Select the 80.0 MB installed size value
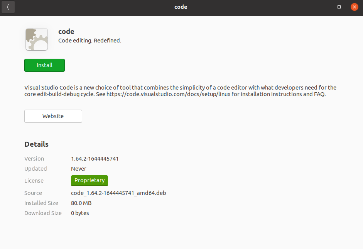Image resolution: width=363 pixels, height=249 pixels. click(81, 203)
